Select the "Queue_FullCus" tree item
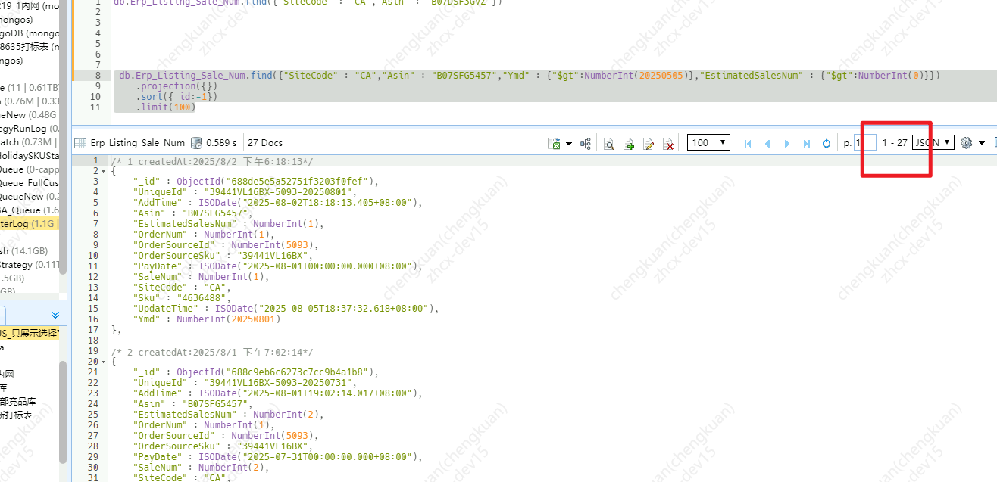The height and width of the screenshot is (482, 997). pyautogui.click(x=30, y=183)
